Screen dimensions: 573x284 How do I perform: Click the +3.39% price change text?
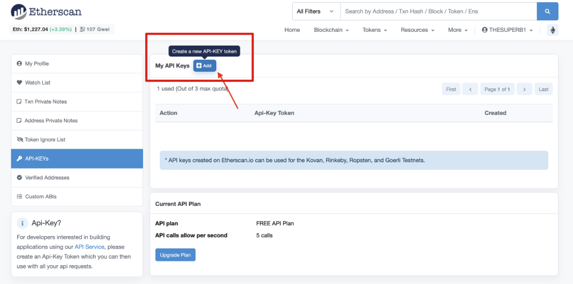point(61,30)
